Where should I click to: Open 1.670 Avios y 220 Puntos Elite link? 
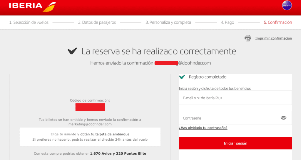pos(118,154)
